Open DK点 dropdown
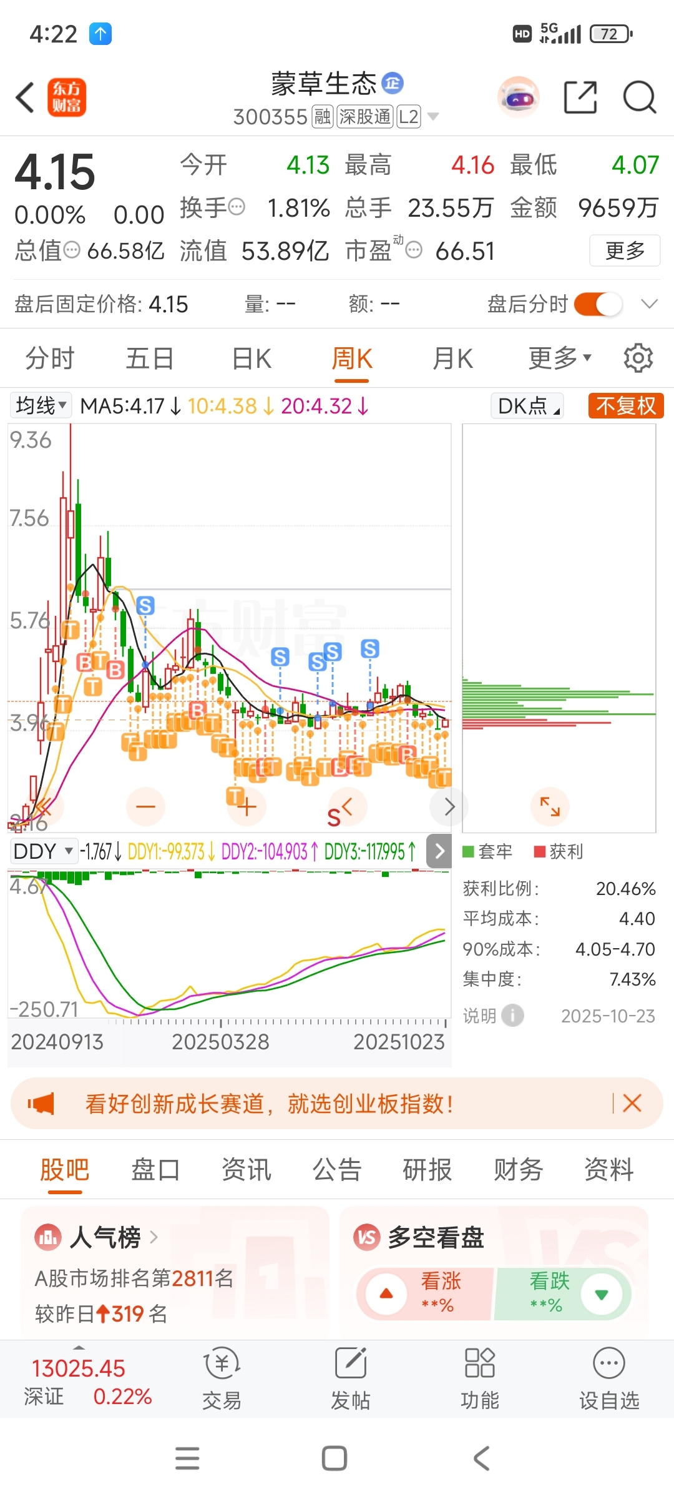 point(527,405)
